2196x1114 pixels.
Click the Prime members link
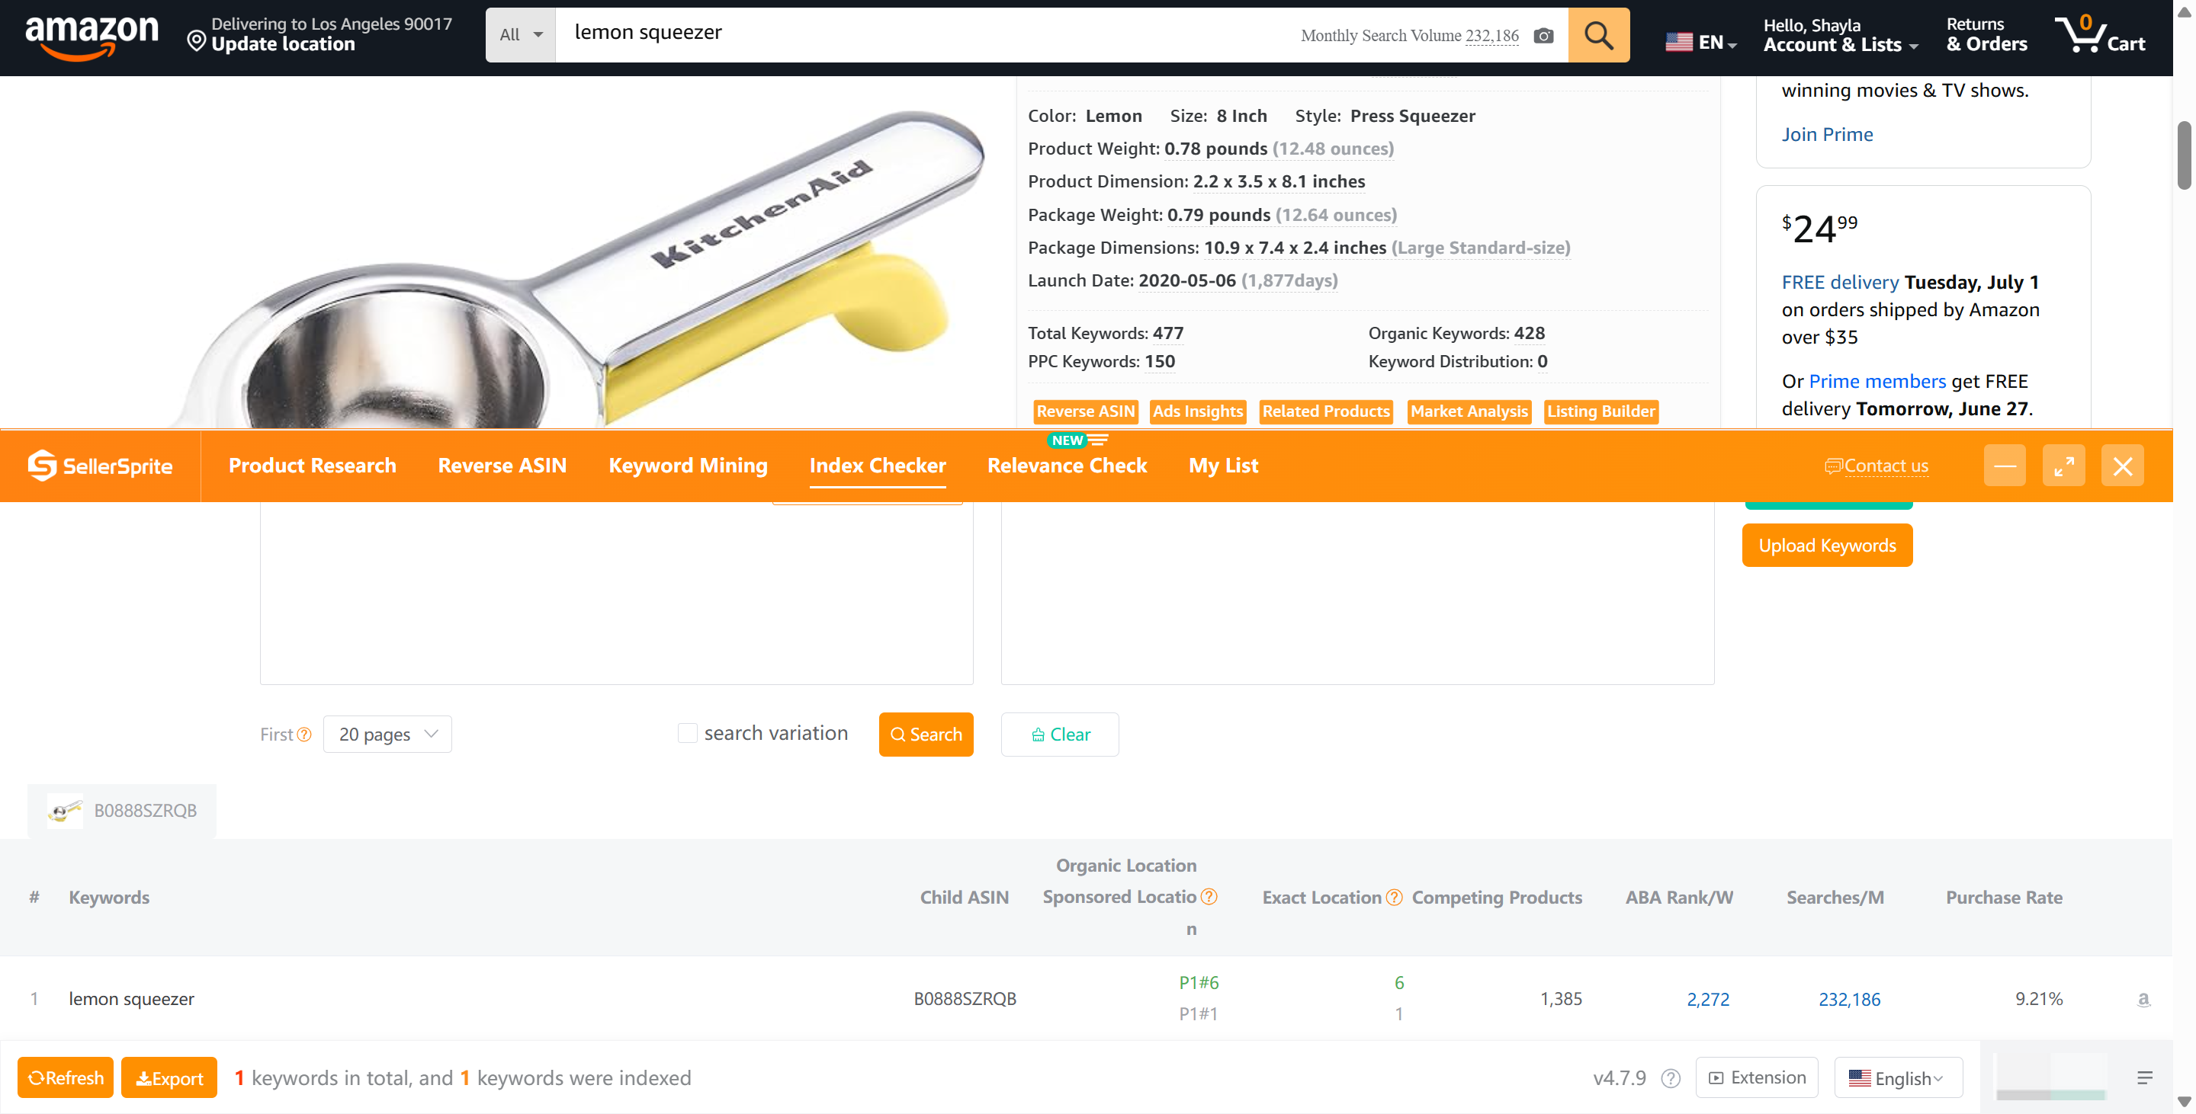1877,381
